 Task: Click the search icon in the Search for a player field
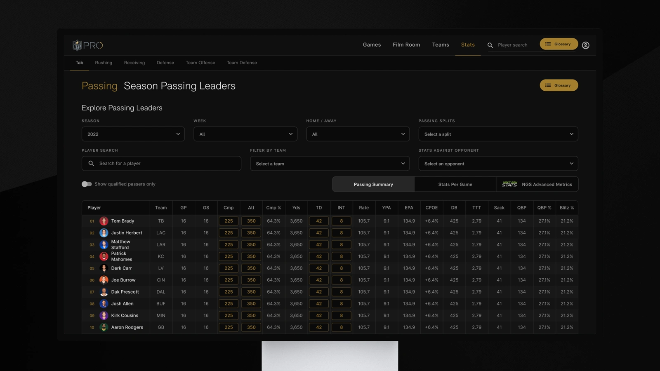(91, 164)
